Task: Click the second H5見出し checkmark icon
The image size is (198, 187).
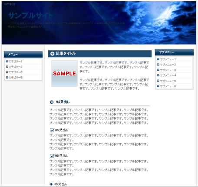Action: pyautogui.click(x=52, y=156)
